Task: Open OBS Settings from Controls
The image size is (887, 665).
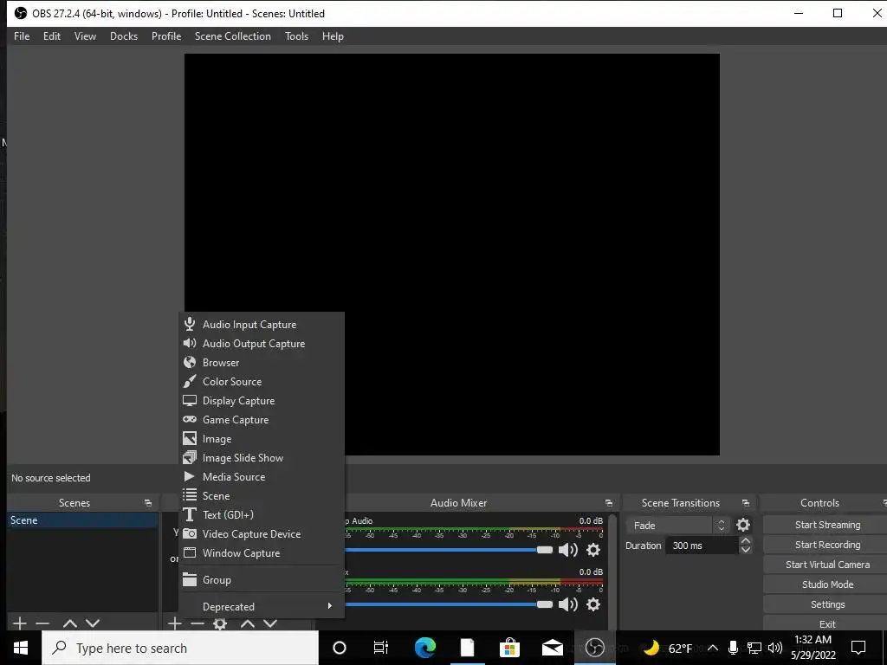Action: [827, 604]
